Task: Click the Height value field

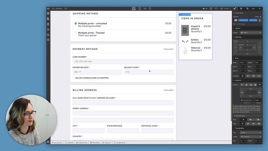Action: point(258,62)
